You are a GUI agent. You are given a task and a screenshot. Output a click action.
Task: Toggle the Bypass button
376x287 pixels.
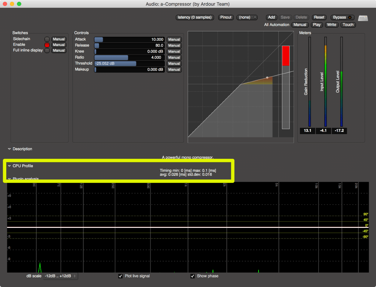click(x=343, y=18)
